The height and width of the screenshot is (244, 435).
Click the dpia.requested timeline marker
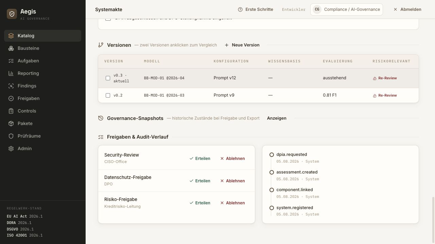pyautogui.click(x=272, y=155)
